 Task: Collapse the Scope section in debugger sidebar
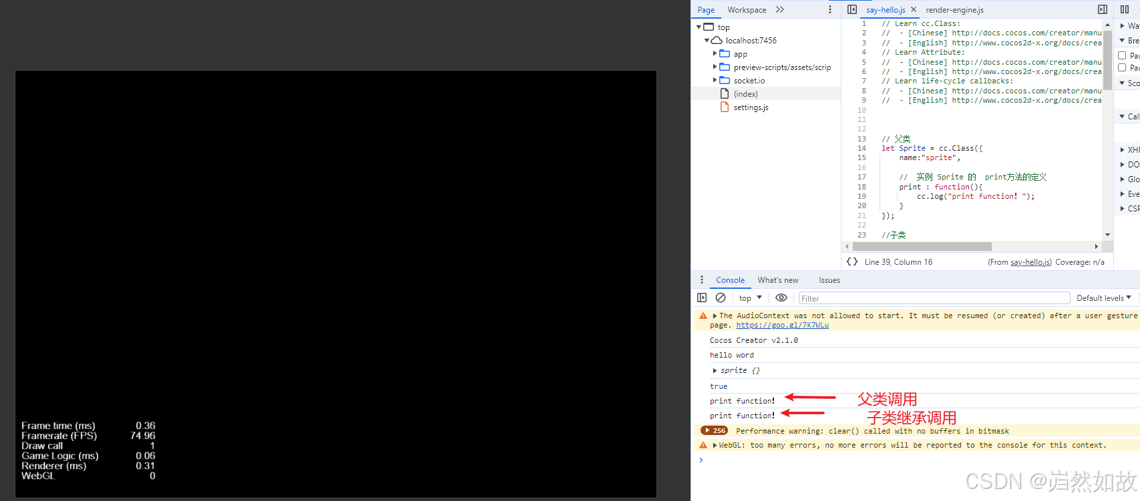[x=1122, y=83]
